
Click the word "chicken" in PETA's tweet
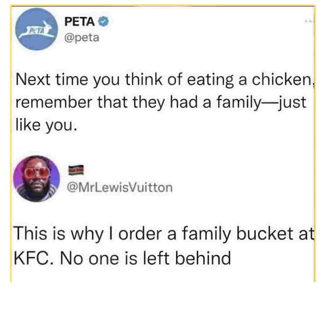point(282,79)
